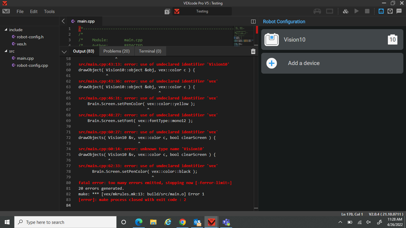Click the muted volume tray icon
This screenshot has height=228, width=406.
[x=369, y=222]
